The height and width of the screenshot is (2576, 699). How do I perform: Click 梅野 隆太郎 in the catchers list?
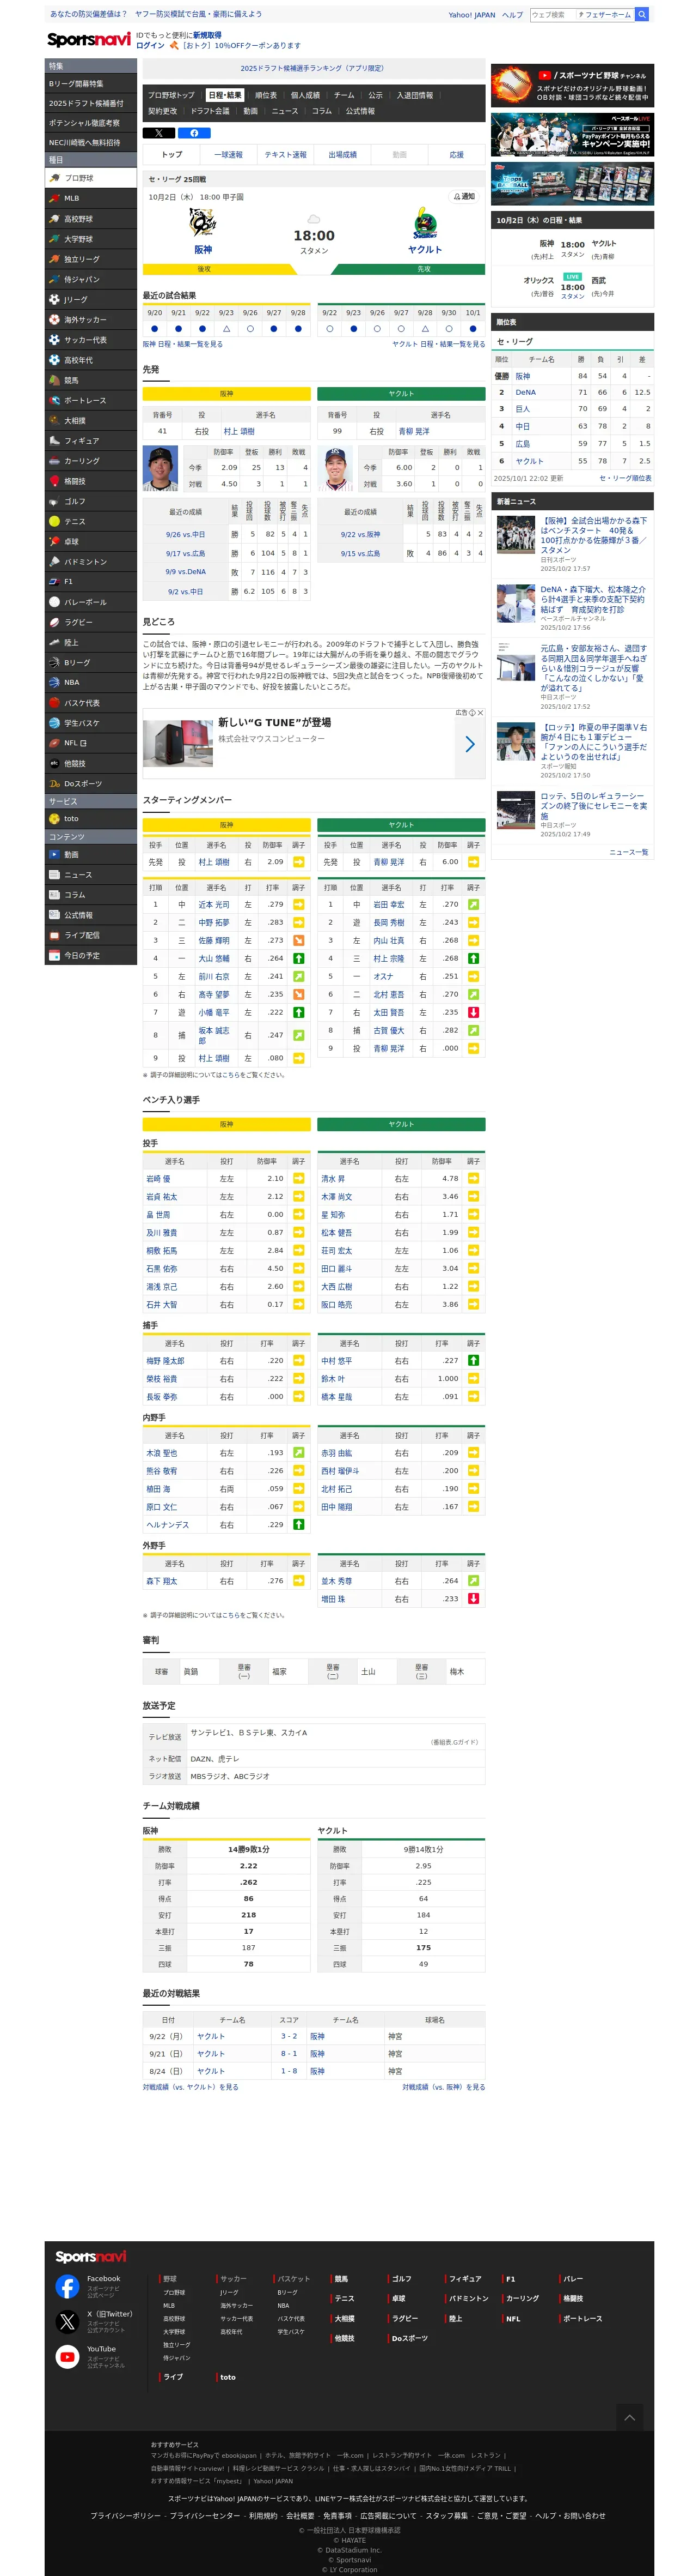click(165, 1360)
